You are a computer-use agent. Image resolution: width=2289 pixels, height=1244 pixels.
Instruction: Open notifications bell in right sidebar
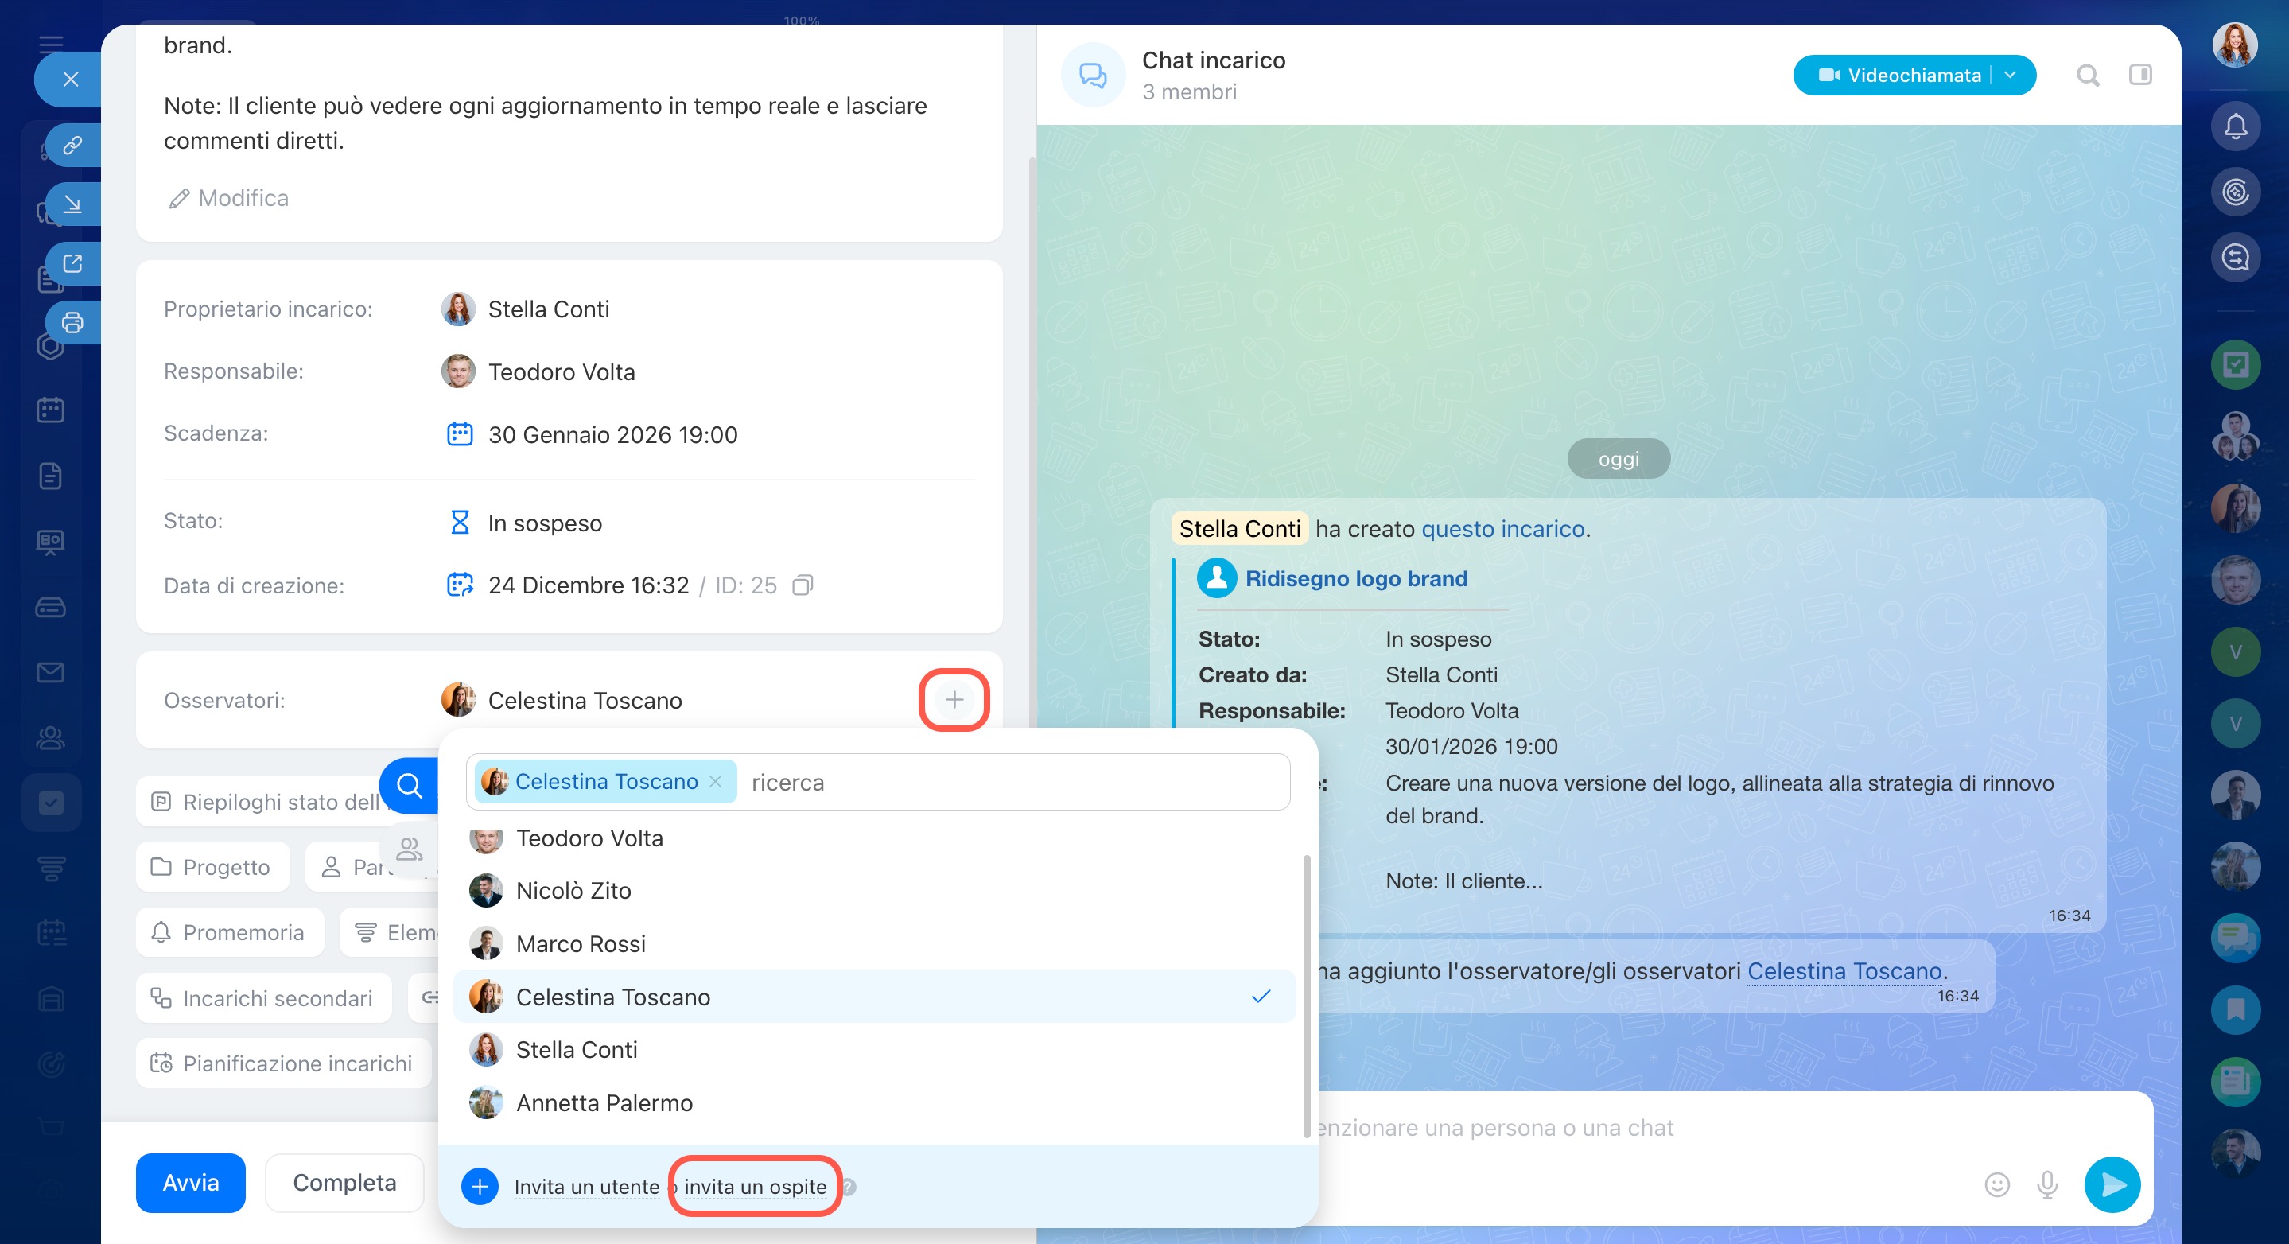click(2235, 127)
